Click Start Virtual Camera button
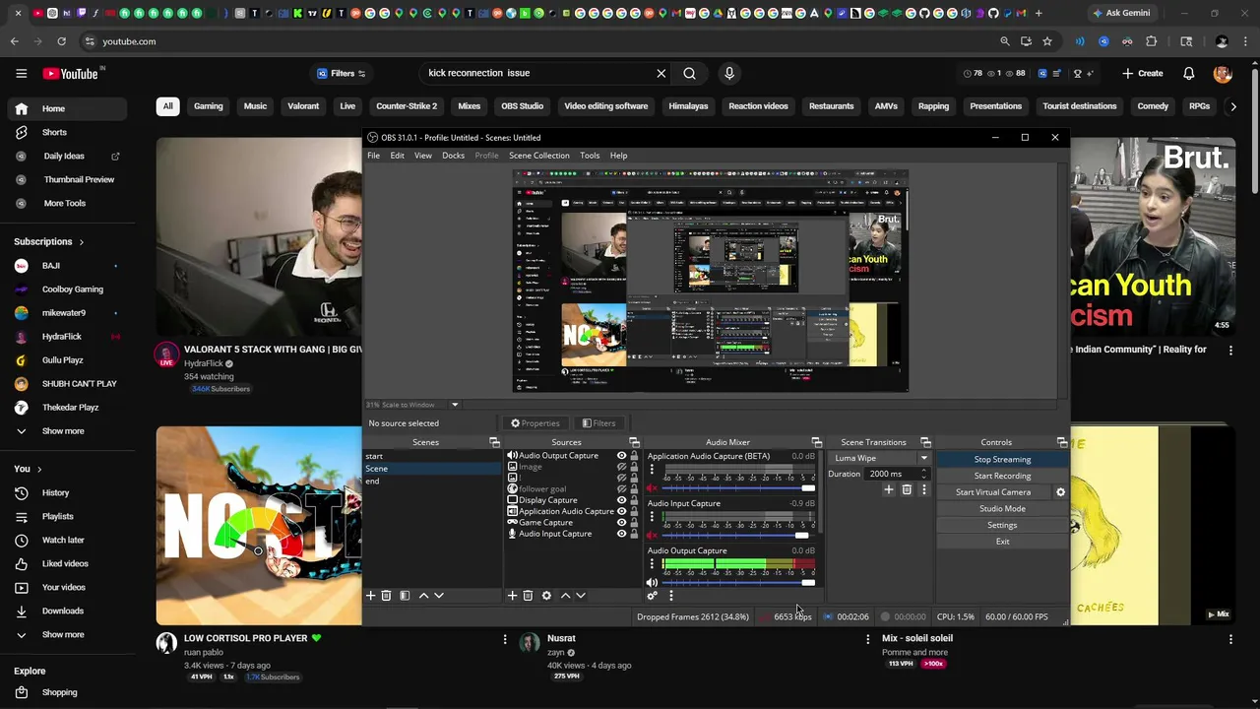This screenshot has height=709, width=1260. click(x=993, y=492)
